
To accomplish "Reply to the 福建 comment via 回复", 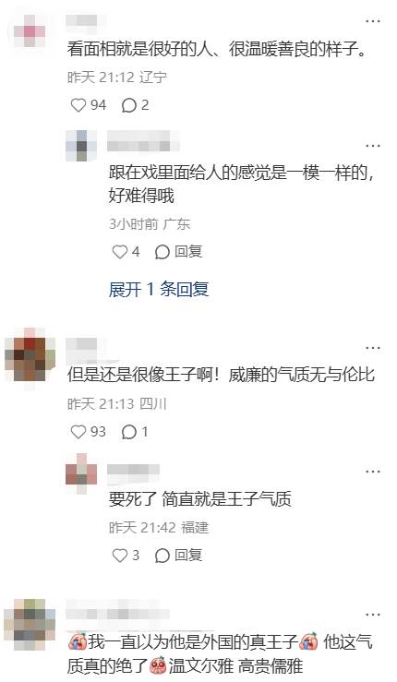I will pos(178,555).
